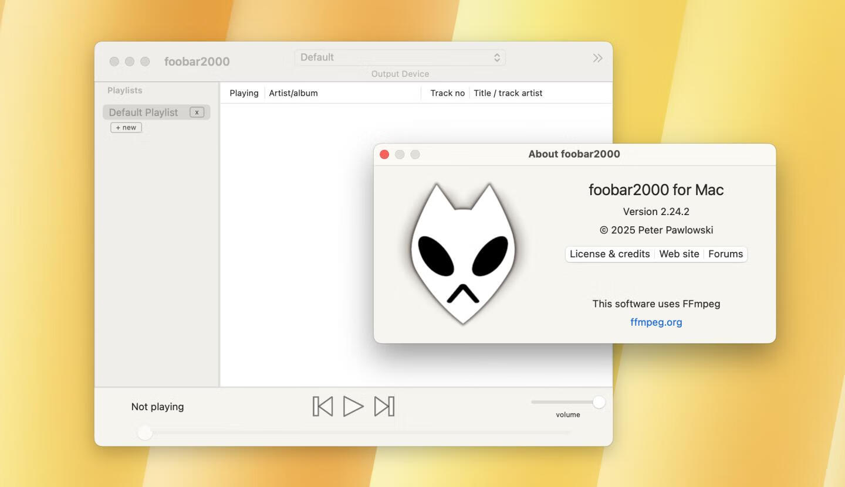Click the © 2025 Peter Pawlowski text
This screenshot has width=845, height=487.
656,230
